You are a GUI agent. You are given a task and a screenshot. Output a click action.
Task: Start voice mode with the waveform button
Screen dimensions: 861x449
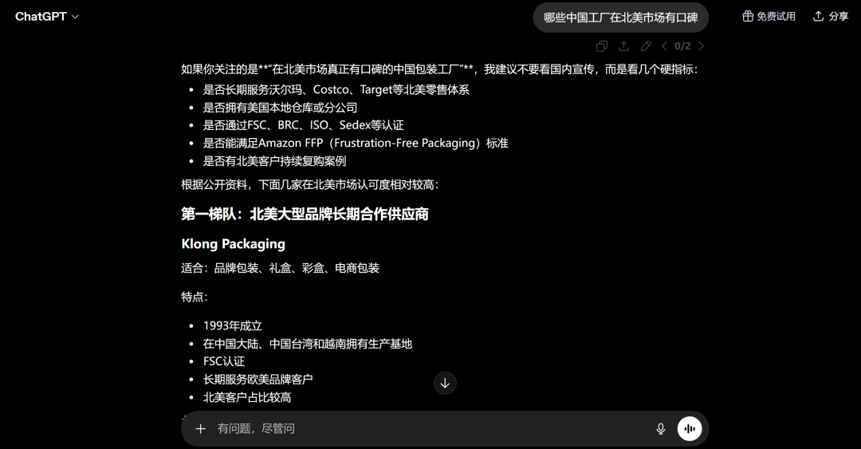(690, 429)
